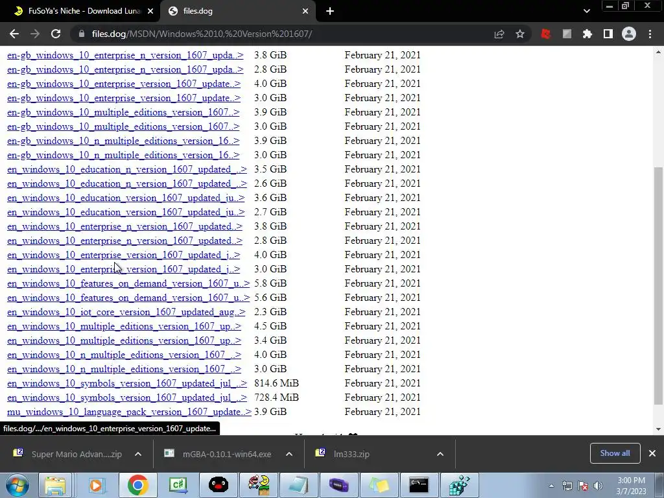Open the tab search dropdown
The image size is (664, 498).
586,11
